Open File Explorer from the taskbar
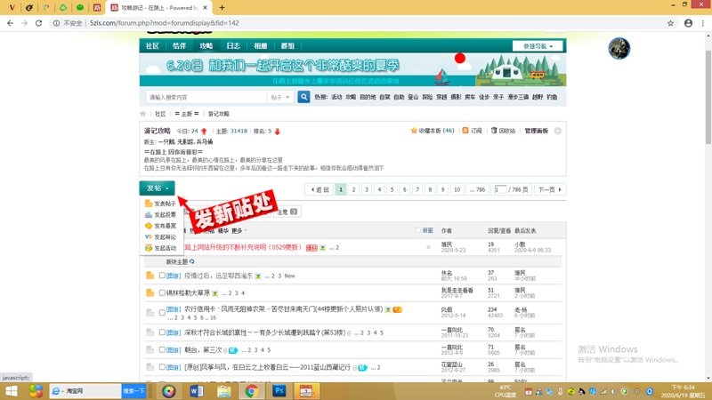 click(x=224, y=391)
